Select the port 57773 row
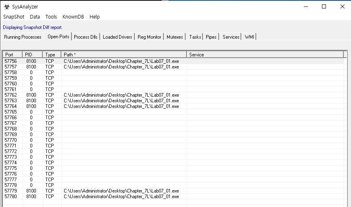Viewport: 351px width, 207px height. pos(173,157)
